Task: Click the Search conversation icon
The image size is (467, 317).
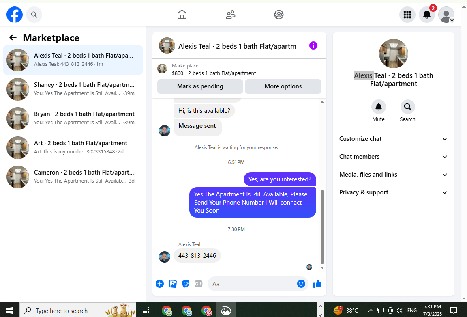Action: (408, 107)
